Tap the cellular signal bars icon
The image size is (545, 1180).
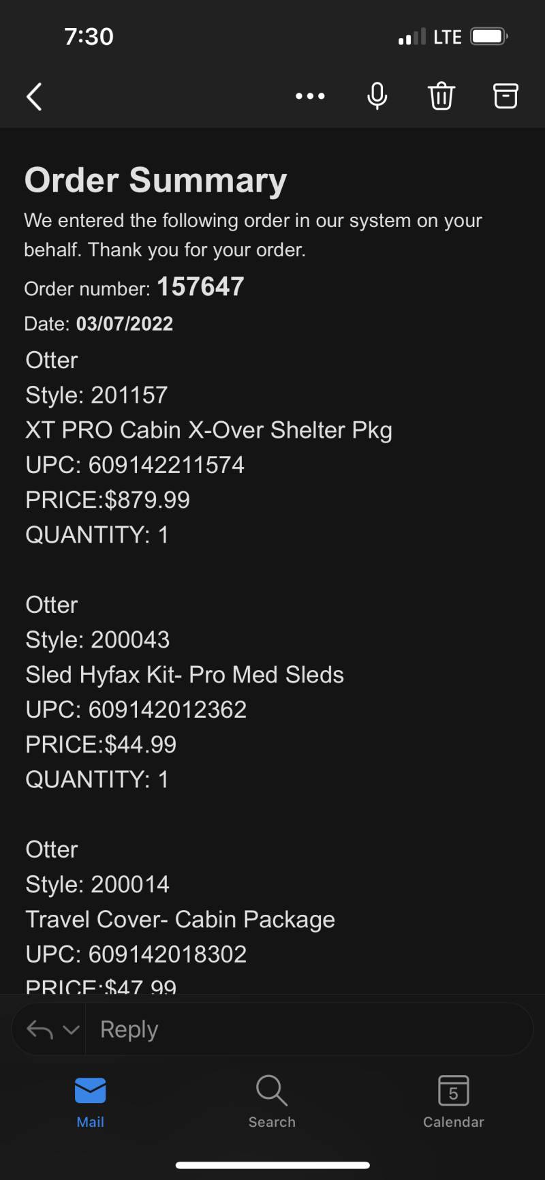pos(412,36)
